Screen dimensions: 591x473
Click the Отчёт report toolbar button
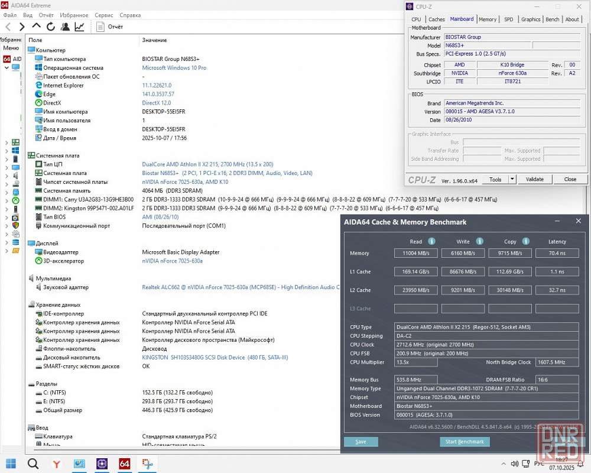click(110, 27)
